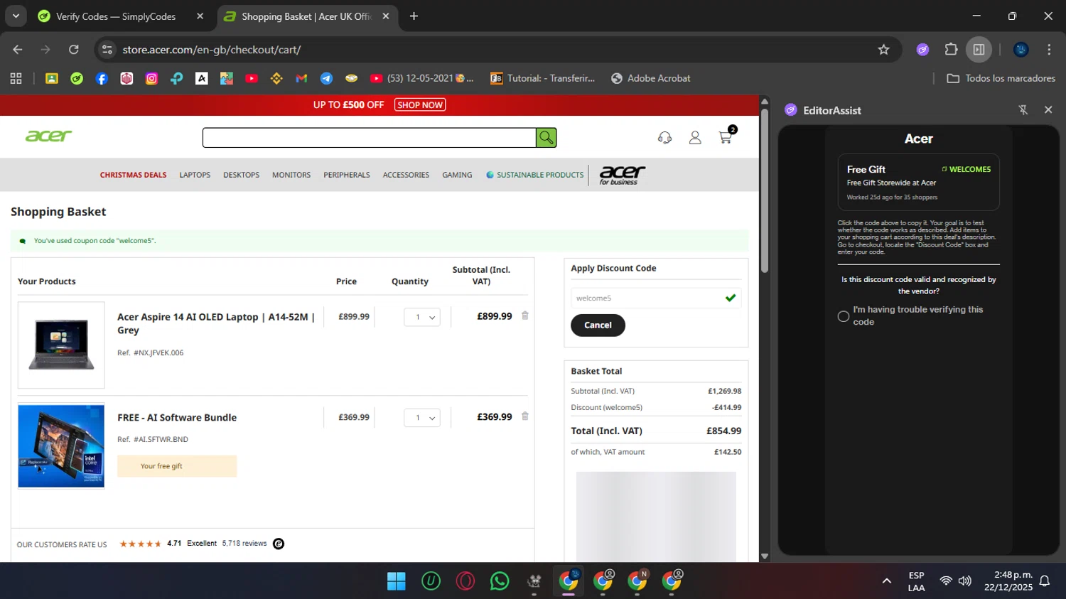View site information icon in the address bar
Screen dimensions: 1066x599
click(107, 50)
